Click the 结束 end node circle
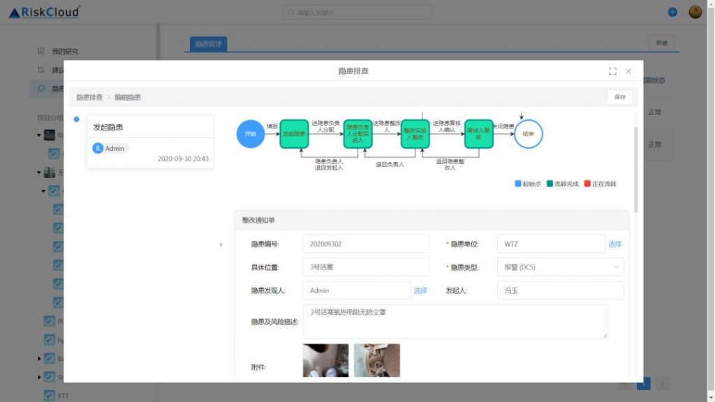This screenshot has width=715, height=402. 528,133
